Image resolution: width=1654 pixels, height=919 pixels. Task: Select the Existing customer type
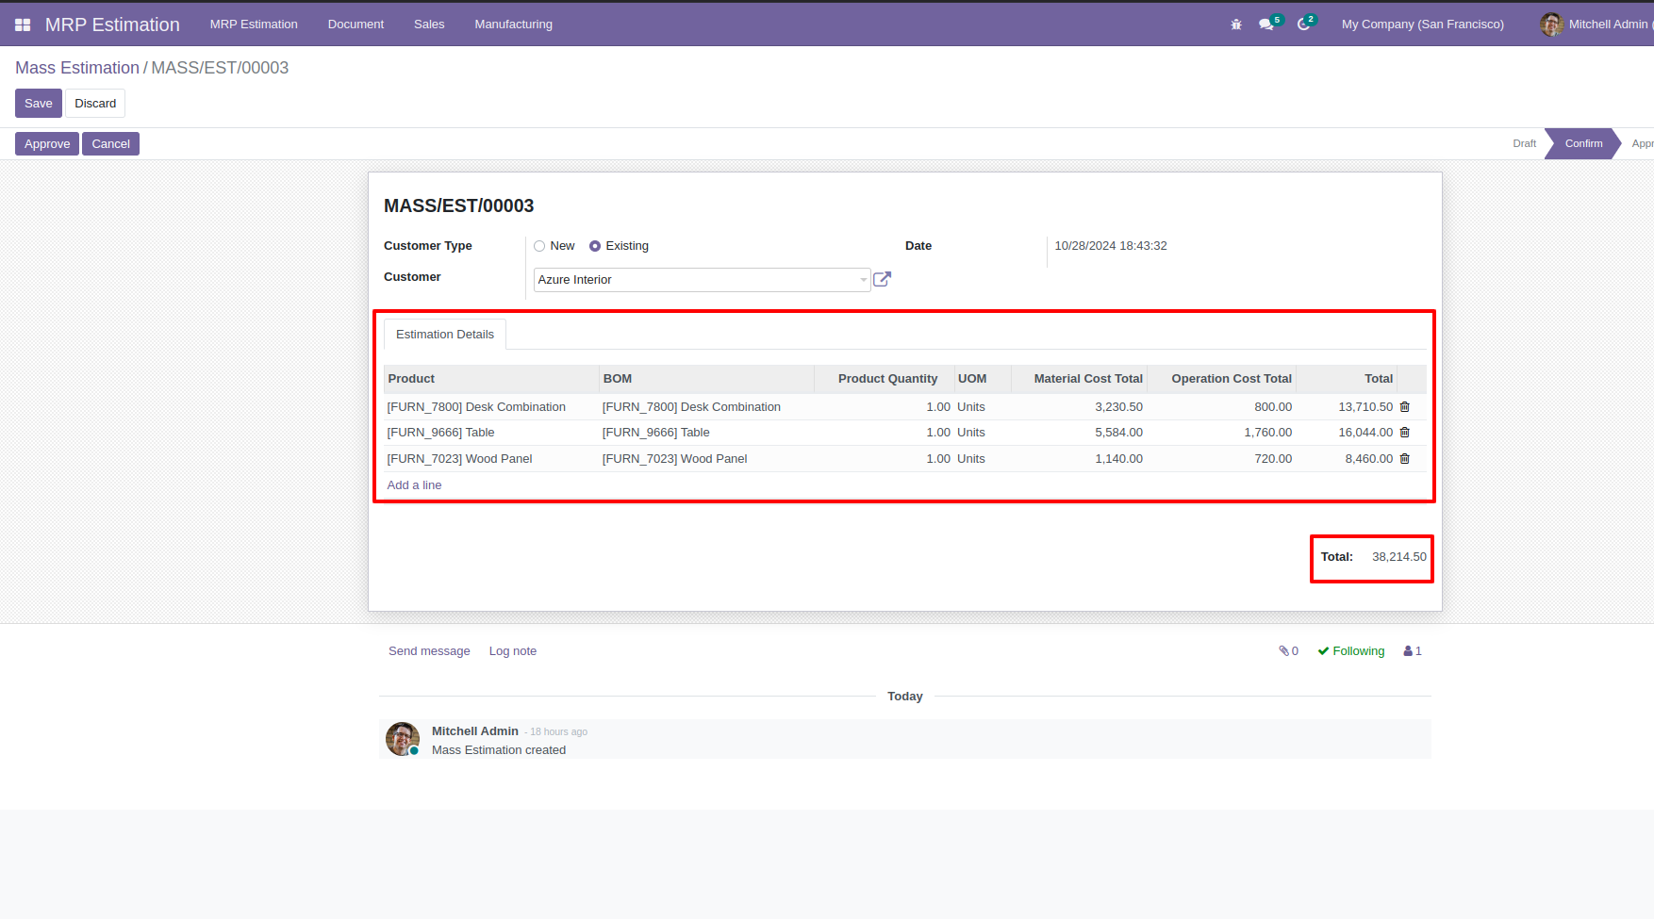[595, 246]
